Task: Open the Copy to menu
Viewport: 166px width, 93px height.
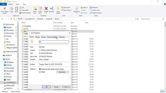Action: [x=40, y=10]
